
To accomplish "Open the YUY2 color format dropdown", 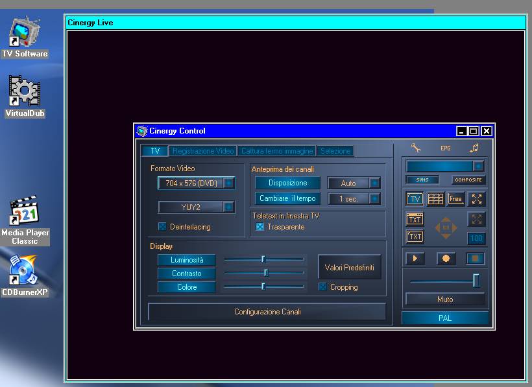I will pyautogui.click(x=228, y=207).
